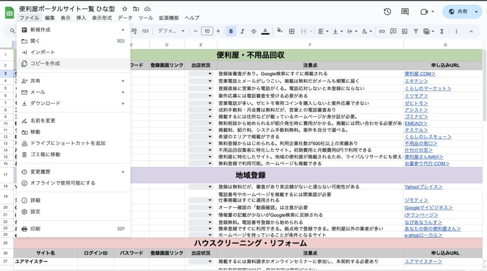Click the 共有 share button

pos(458,12)
